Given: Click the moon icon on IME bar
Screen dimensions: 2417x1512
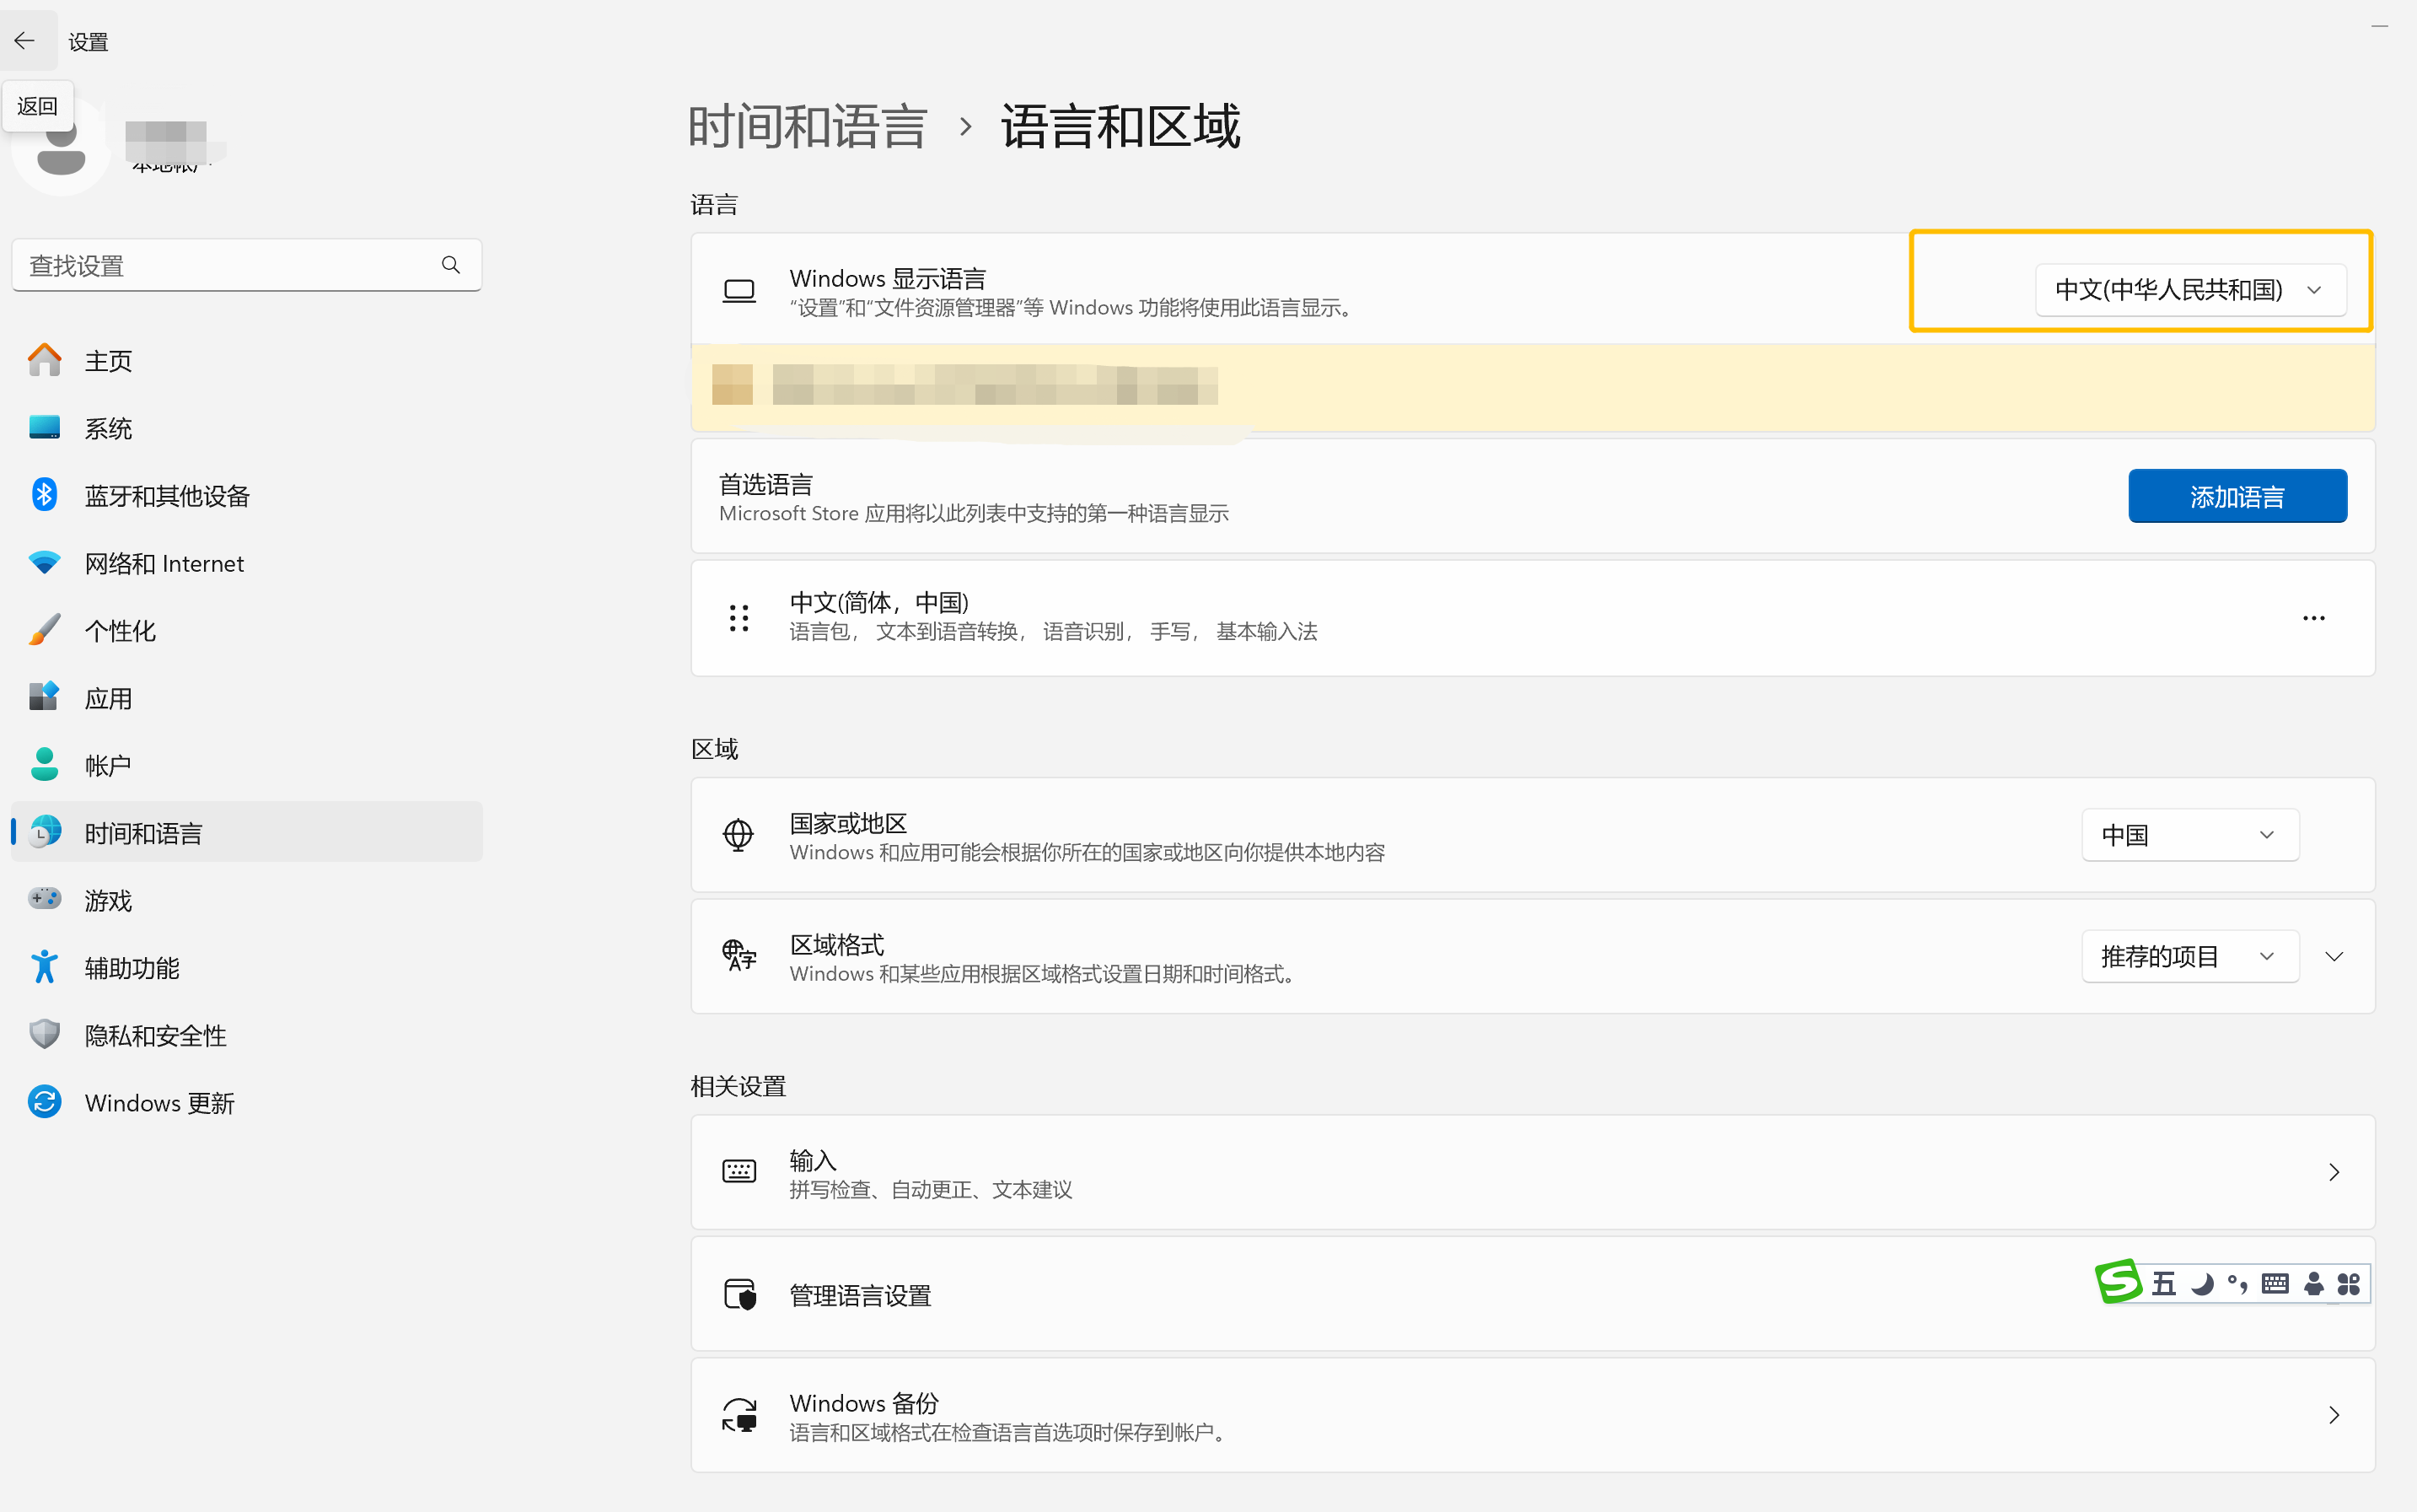Looking at the screenshot, I should (2201, 1284).
